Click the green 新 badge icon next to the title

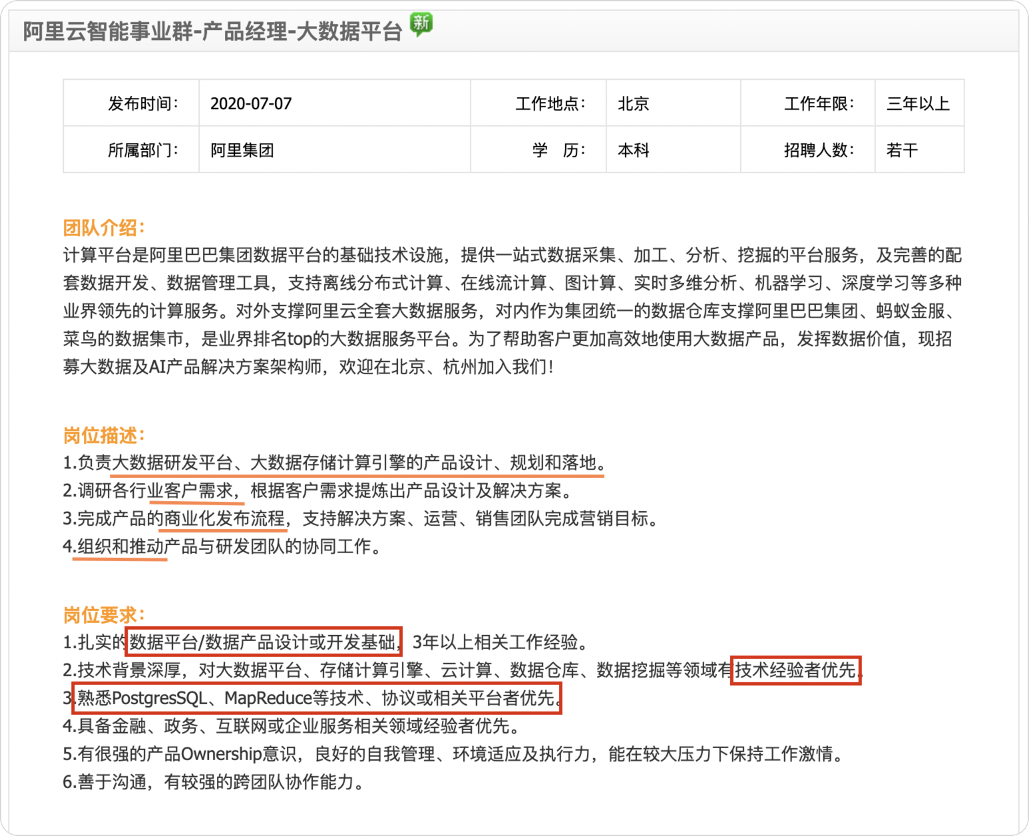(421, 24)
